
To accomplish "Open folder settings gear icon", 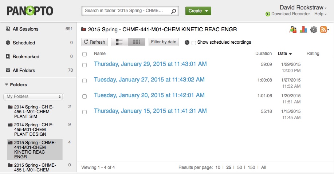I will [x=314, y=29].
